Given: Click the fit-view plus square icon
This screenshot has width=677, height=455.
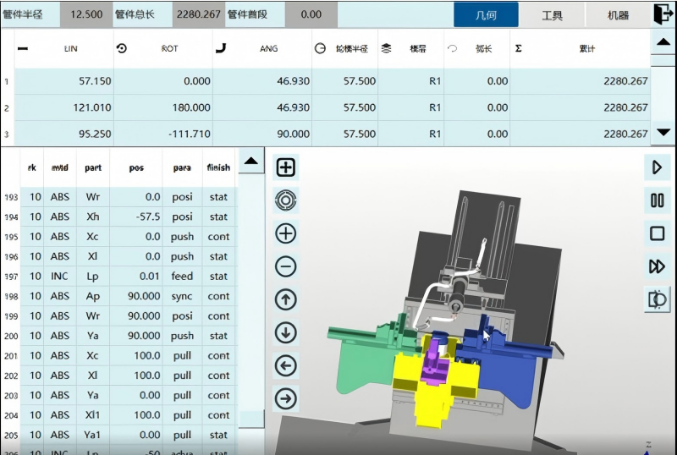Looking at the screenshot, I should click(286, 167).
